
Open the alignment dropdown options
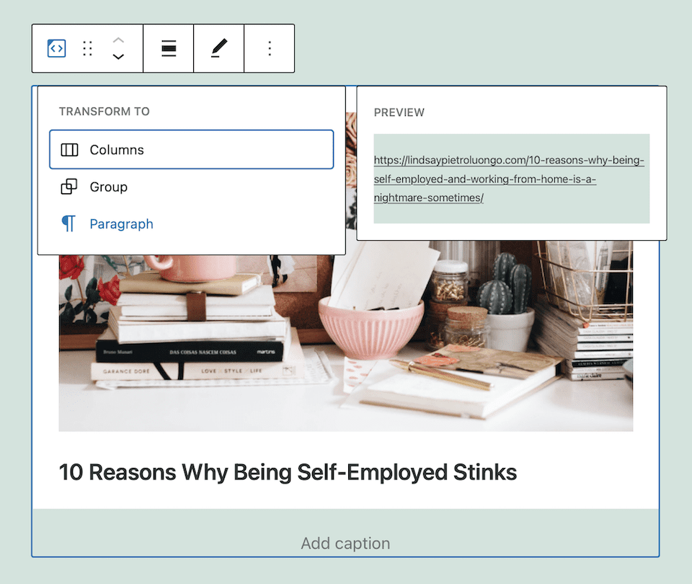168,48
